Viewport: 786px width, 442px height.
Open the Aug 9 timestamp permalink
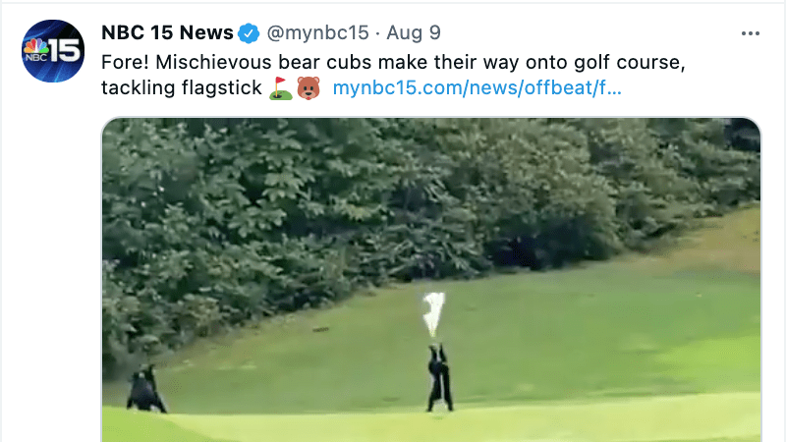pyautogui.click(x=414, y=32)
